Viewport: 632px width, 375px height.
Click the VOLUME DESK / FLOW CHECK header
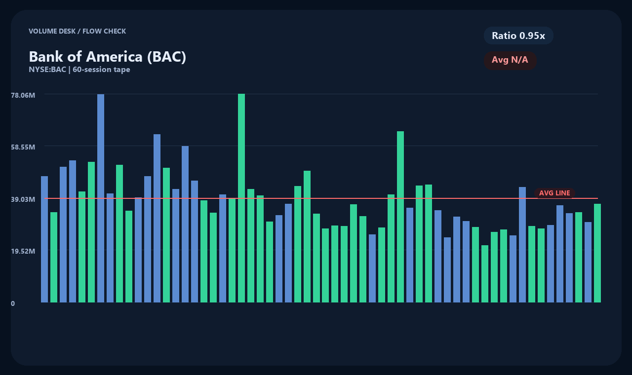(x=78, y=31)
